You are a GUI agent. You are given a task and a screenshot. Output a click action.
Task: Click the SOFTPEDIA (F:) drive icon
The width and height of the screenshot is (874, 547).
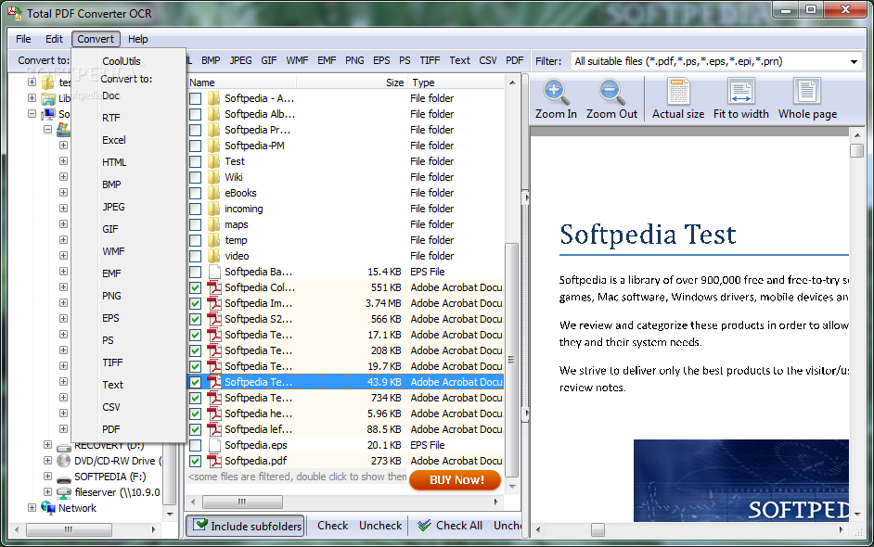[64, 477]
